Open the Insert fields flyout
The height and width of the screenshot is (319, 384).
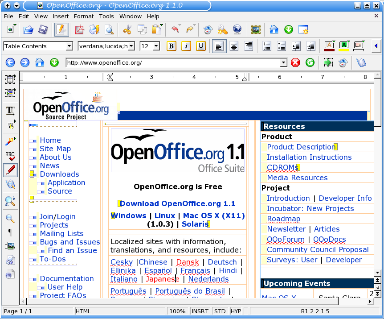click(x=10, y=93)
